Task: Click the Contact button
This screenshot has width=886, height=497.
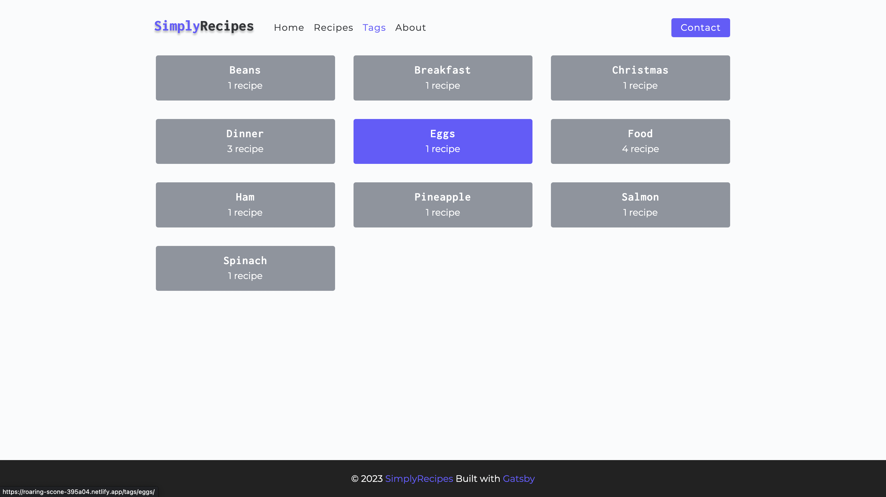Action: pyautogui.click(x=700, y=27)
